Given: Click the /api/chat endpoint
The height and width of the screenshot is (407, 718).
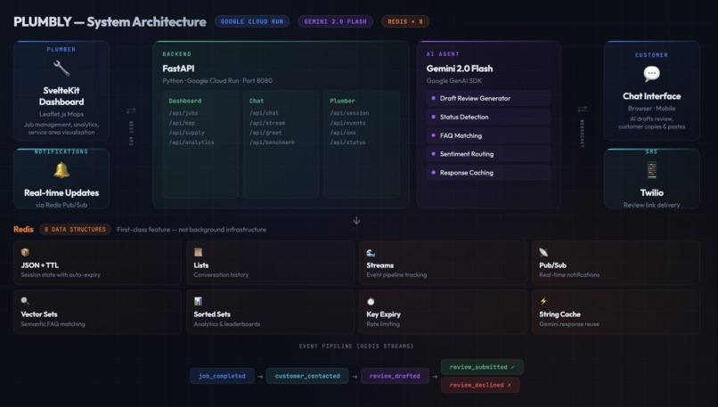Looking at the screenshot, I should 264,112.
